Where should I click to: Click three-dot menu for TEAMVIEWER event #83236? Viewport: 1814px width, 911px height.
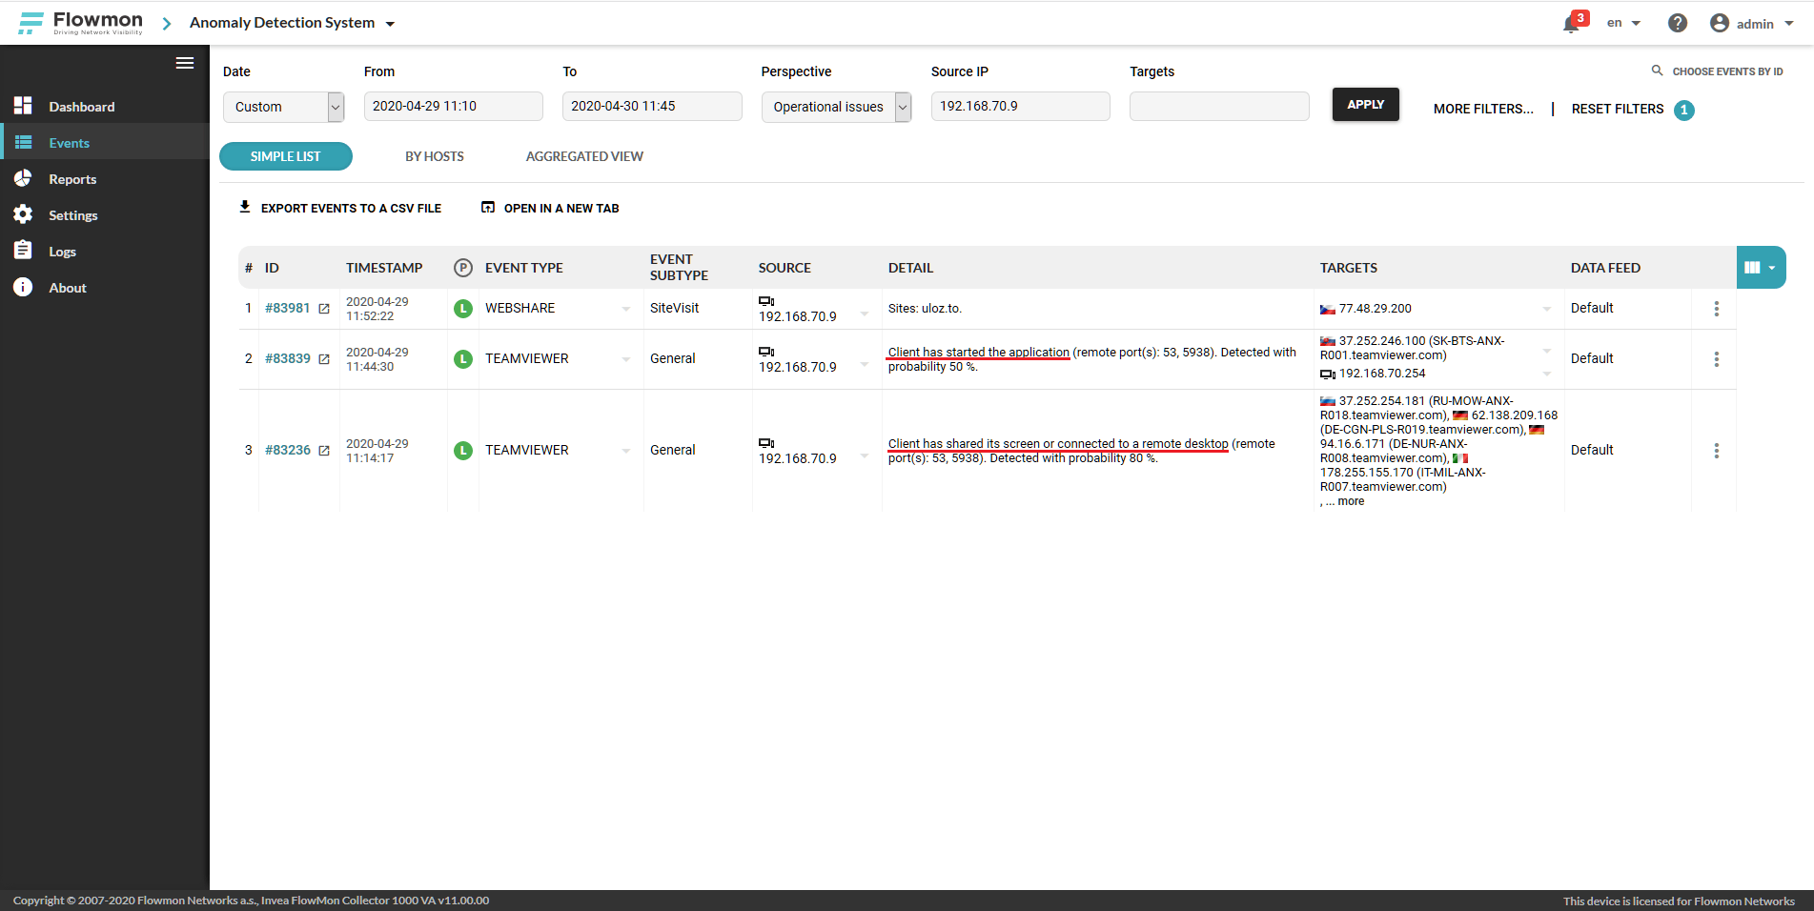click(x=1716, y=451)
